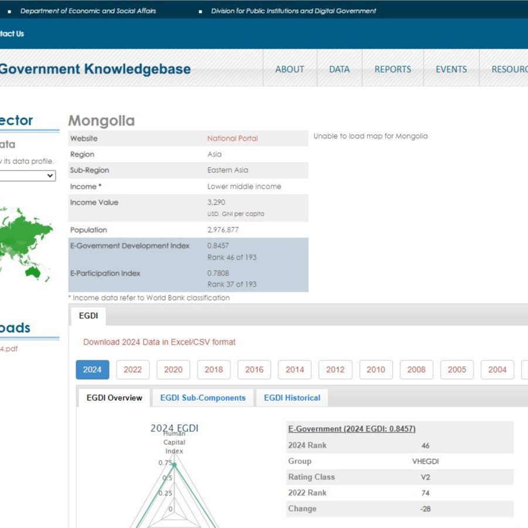Select the 2016 year button
This screenshot has width=528, height=528.
coord(254,370)
